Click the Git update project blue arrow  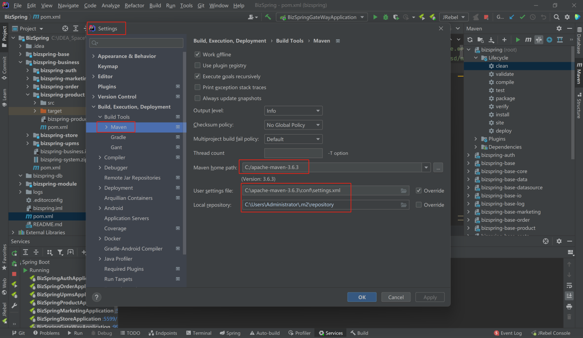pyautogui.click(x=512, y=17)
